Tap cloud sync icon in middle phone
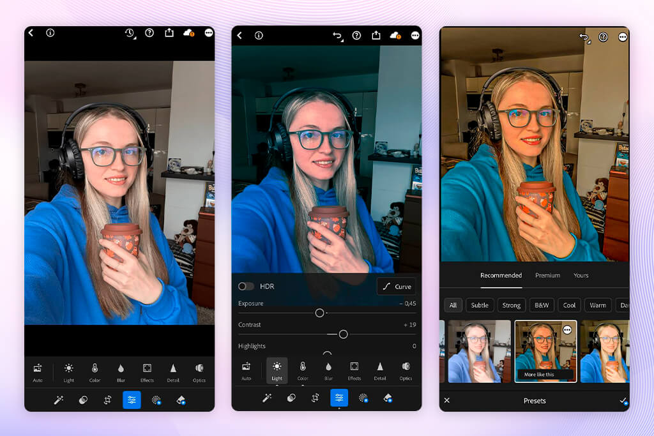The height and width of the screenshot is (436, 654). coord(395,36)
